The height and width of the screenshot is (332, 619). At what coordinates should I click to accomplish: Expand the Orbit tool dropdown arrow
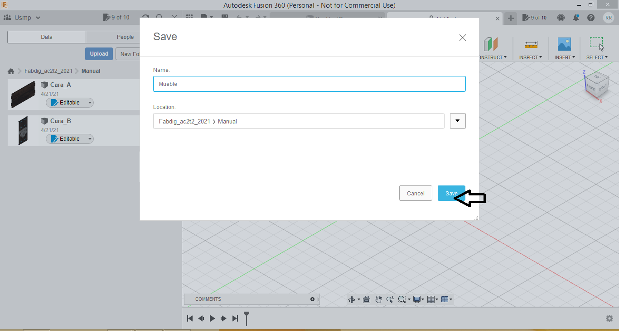tap(359, 299)
